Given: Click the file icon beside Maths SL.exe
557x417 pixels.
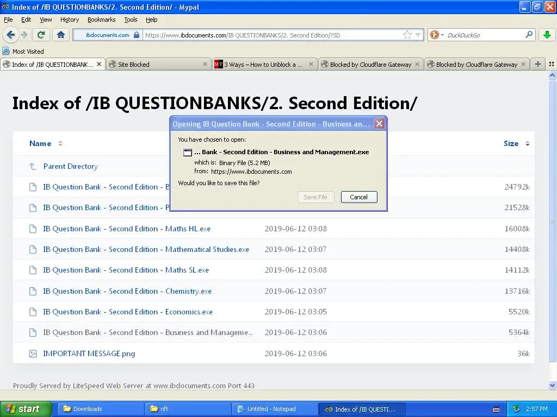Looking at the screenshot, I should 33,270.
